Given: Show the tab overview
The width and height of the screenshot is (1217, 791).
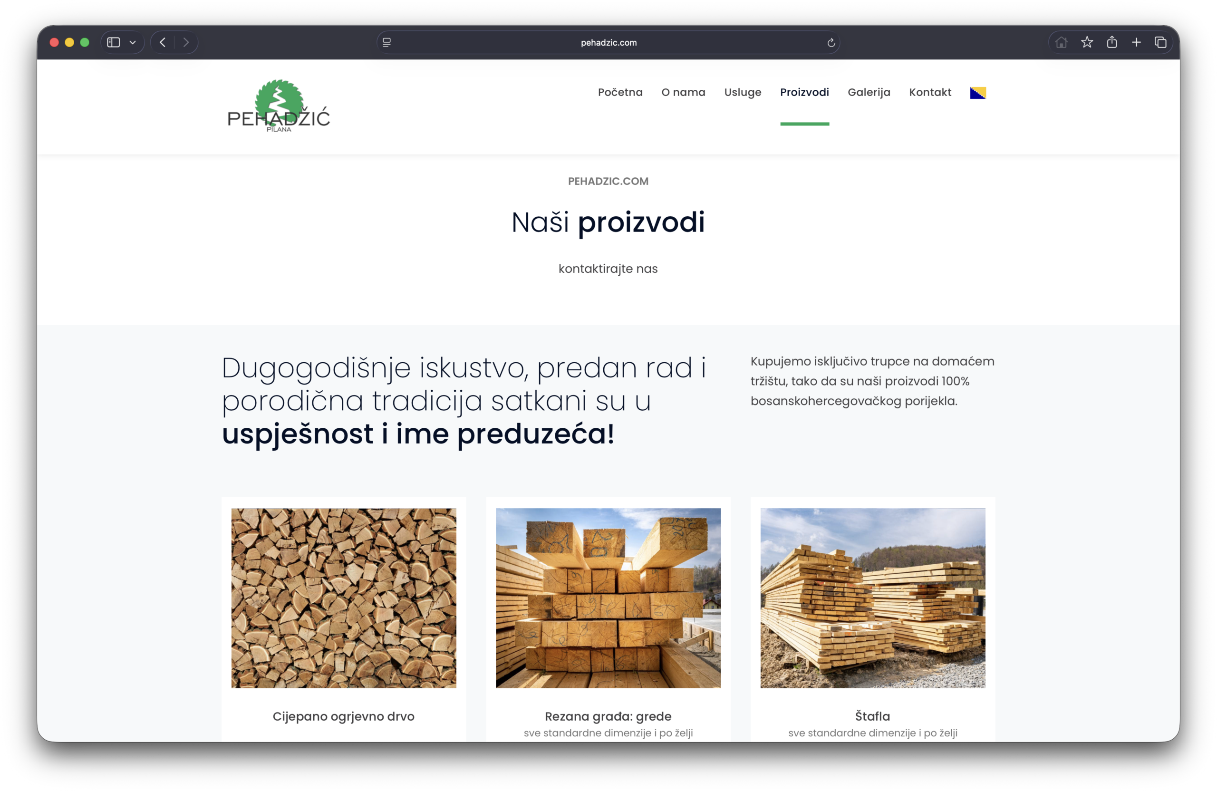Looking at the screenshot, I should [x=1160, y=42].
